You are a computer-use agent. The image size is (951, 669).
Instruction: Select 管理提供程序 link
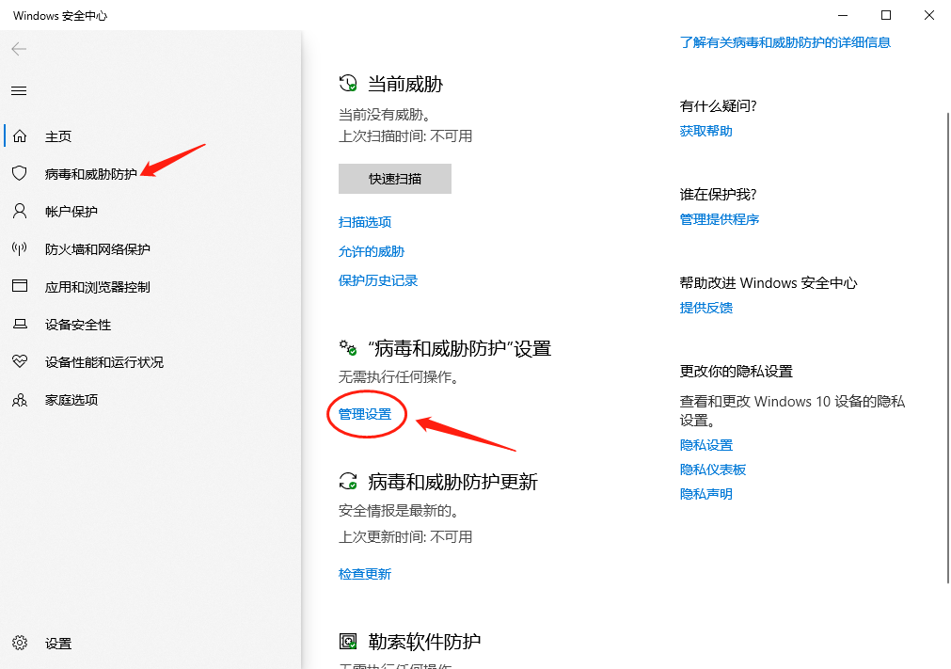pyautogui.click(x=719, y=219)
